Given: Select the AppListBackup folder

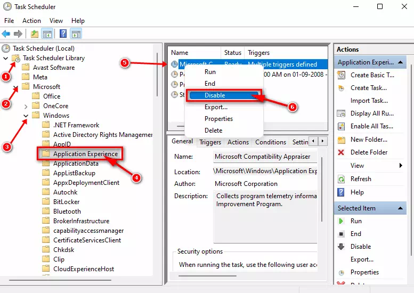Looking at the screenshot, I should pos(74,173).
